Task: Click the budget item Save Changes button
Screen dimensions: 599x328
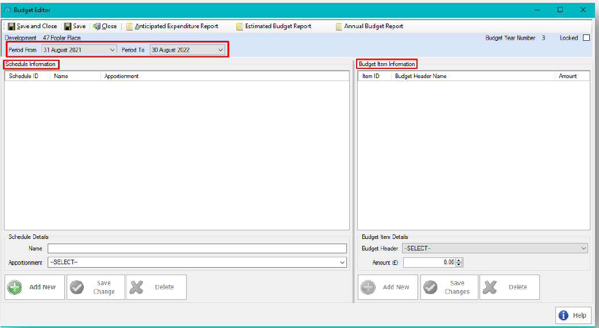Action: 449,287
